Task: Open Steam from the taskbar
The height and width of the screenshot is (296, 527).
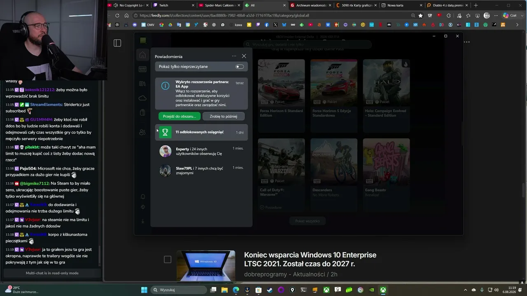Action: click(270, 290)
